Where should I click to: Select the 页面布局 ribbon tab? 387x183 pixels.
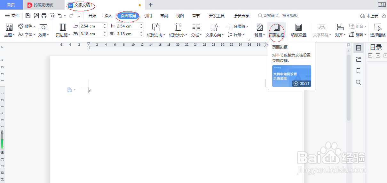coord(128,16)
